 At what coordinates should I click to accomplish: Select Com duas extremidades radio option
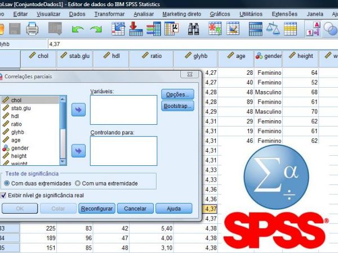(x=7, y=183)
